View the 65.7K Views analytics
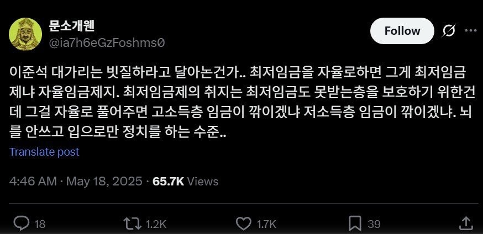This screenshot has height=234, width=483. click(186, 182)
